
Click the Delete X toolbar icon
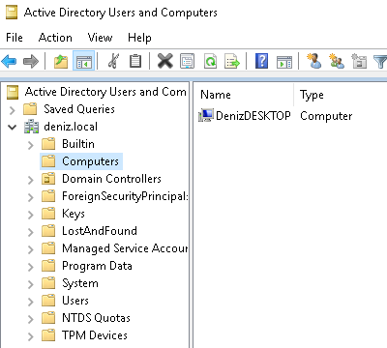165,61
